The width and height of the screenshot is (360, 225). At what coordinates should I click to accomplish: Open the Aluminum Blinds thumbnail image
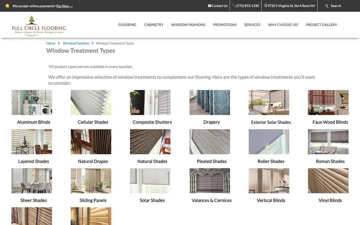pos(32,102)
